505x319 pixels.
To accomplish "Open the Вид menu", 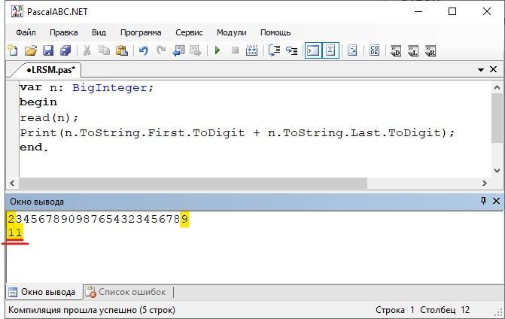I will click(99, 32).
